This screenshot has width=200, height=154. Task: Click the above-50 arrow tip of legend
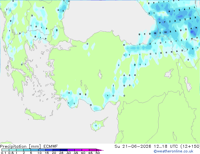(x=100, y=150)
